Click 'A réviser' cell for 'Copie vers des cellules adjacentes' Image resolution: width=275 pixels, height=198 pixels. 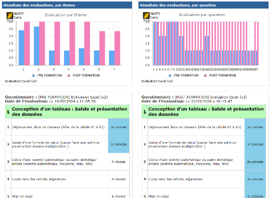[x=118, y=179]
